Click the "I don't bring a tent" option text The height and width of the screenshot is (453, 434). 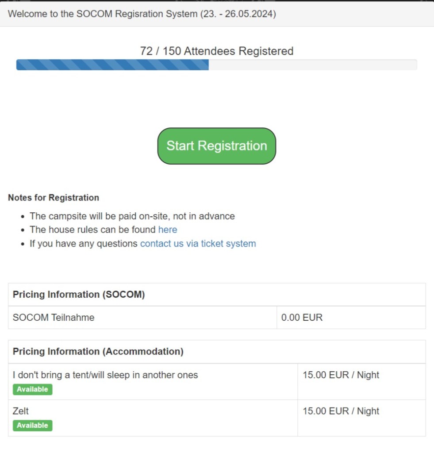105,375
